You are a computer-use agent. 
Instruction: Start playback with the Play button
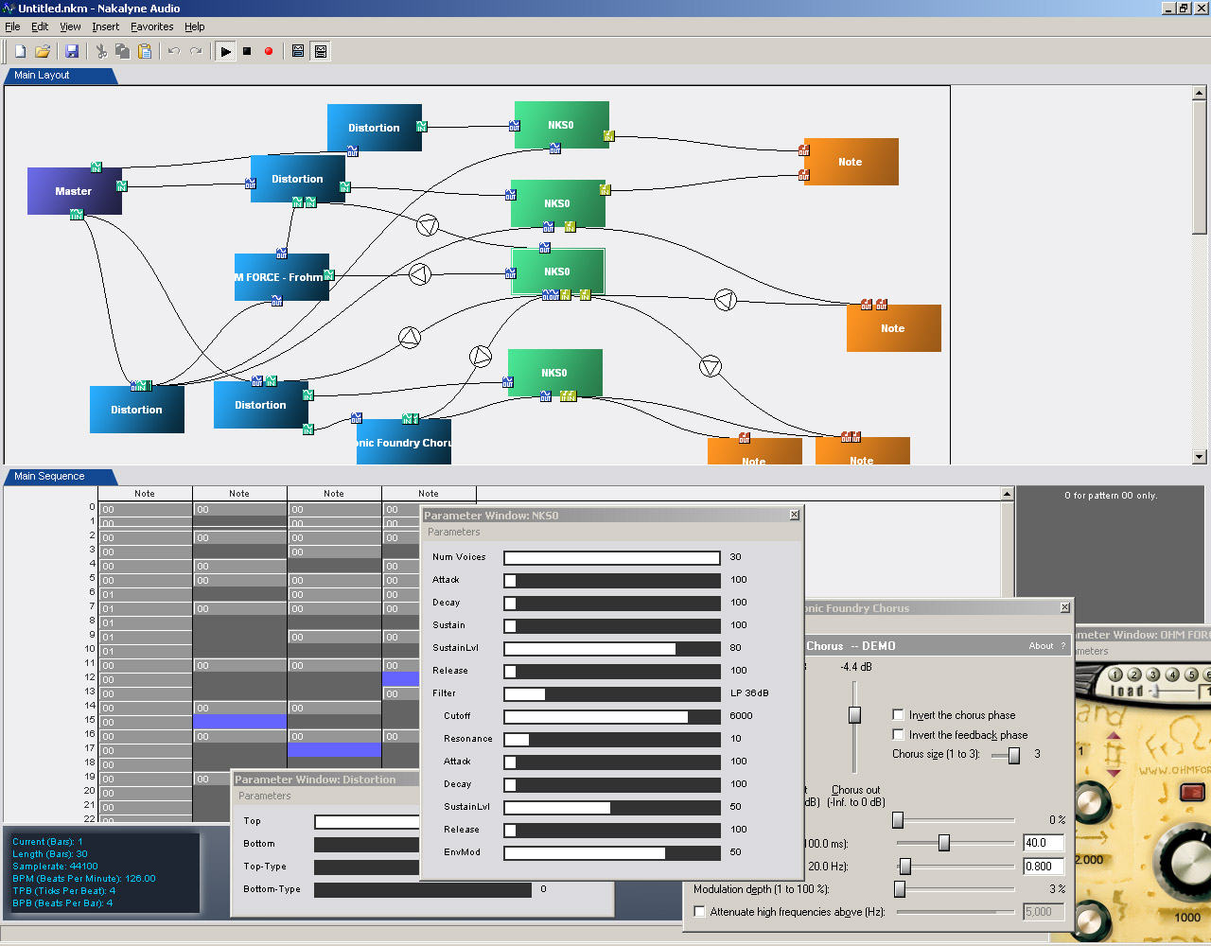pyautogui.click(x=225, y=51)
